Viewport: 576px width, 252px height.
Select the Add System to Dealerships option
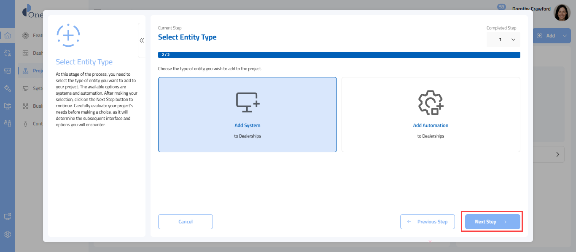click(248, 114)
